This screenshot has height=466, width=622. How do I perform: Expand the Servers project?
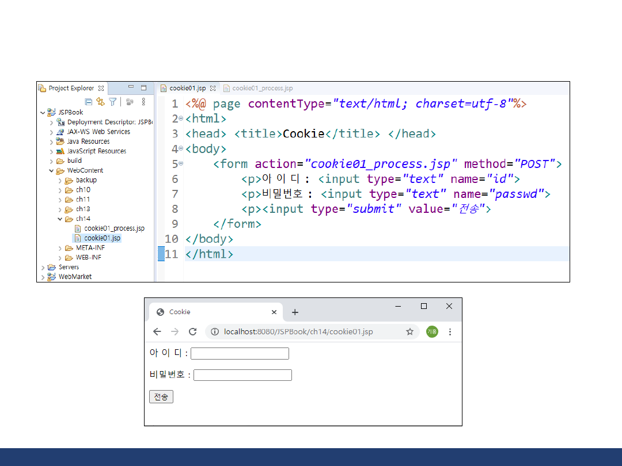point(43,268)
